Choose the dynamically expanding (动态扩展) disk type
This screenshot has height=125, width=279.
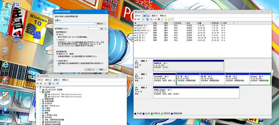coord(57,61)
